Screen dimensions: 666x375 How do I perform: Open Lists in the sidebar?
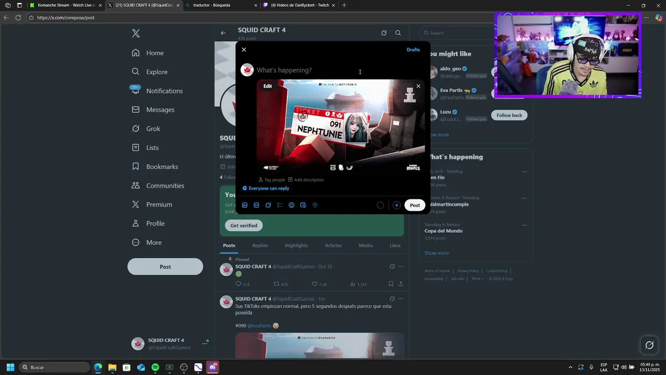[x=145, y=147]
